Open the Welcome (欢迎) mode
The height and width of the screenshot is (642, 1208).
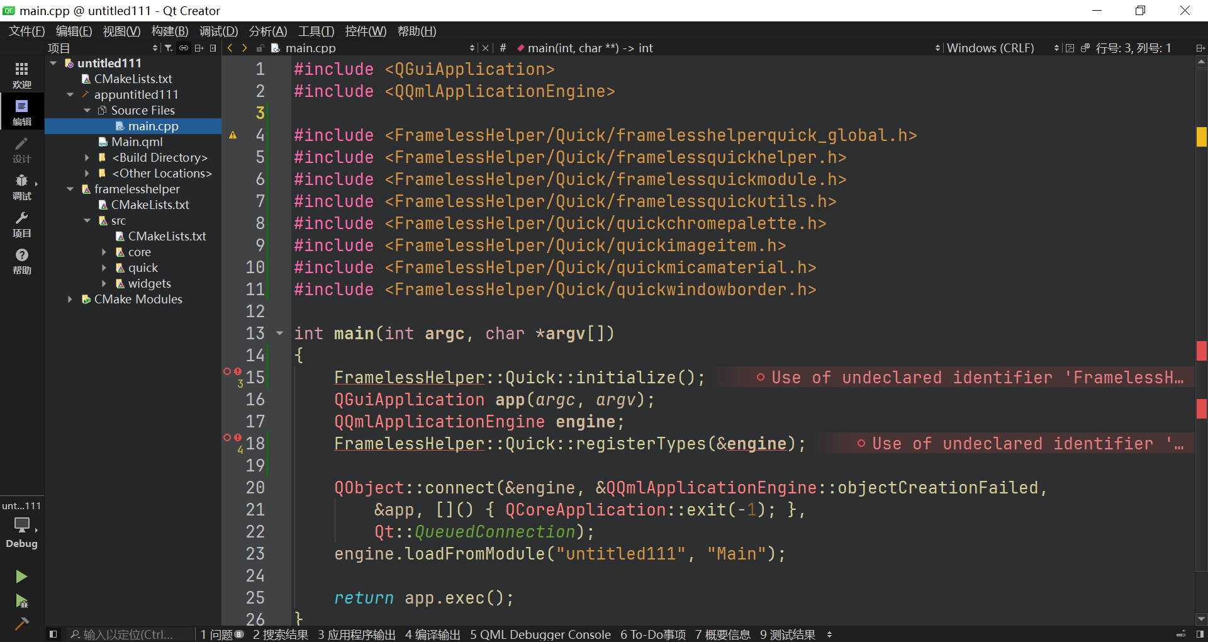22,75
